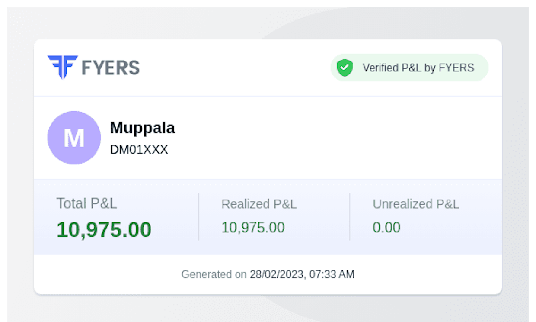The width and height of the screenshot is (536, 322).
Task: Click the divider between Total and Realized
Action: coord(199,217)
